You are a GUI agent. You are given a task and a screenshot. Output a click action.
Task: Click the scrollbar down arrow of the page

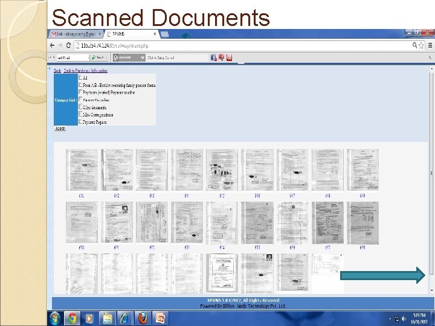pyautogui.click(x=431, y=290)
